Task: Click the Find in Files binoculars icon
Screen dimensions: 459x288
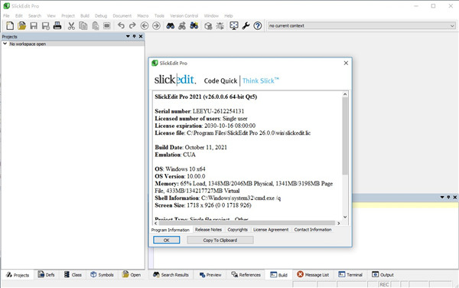Action: pyautogui.click(x=194, y=26)
